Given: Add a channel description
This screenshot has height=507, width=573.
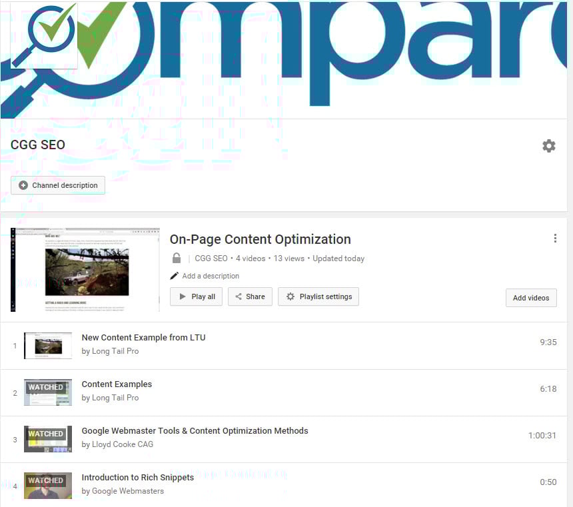Looking at the screenshot, I should pos(58,185).
